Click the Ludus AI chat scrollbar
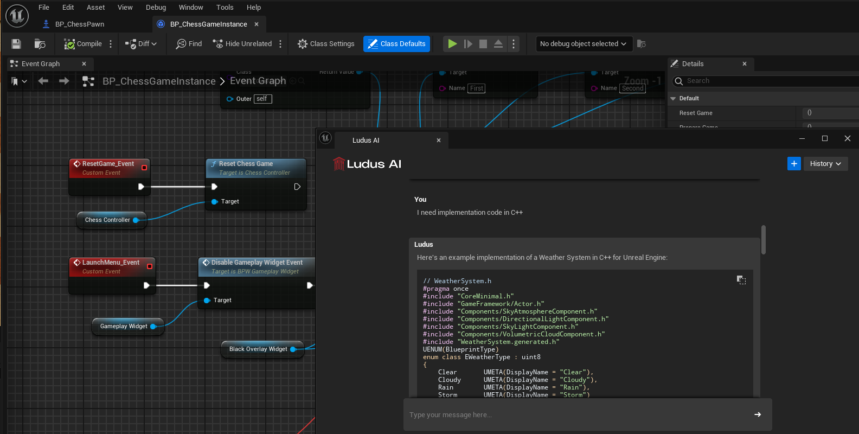859x434 pixels. point(764,240)
